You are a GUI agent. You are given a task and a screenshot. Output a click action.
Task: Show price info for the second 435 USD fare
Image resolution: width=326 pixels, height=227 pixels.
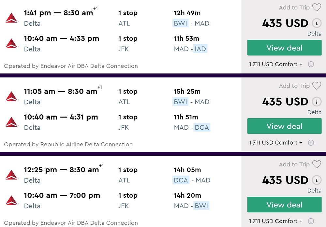(x=316, y=102)
